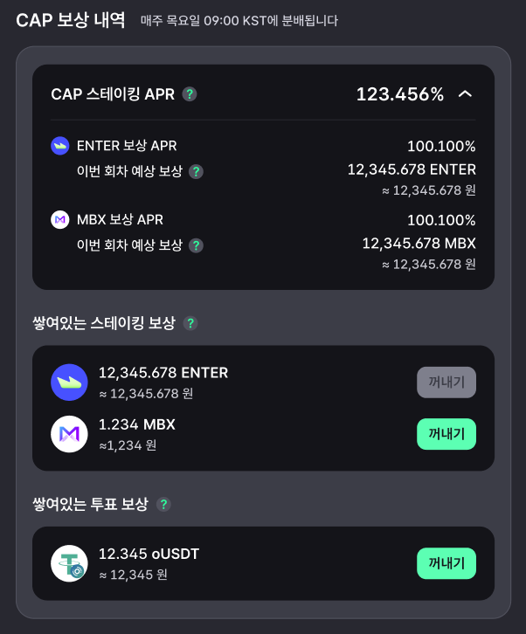Click the oUSDT token icon
The height and width of the screenshot is (634, 526).
point(69,563)
